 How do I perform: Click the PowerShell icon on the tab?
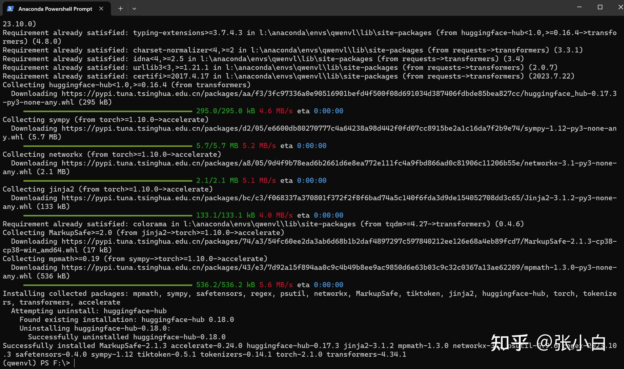(10, 9)
